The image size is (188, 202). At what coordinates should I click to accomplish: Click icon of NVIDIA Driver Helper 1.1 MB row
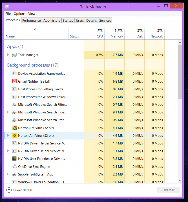pos(14,151)
